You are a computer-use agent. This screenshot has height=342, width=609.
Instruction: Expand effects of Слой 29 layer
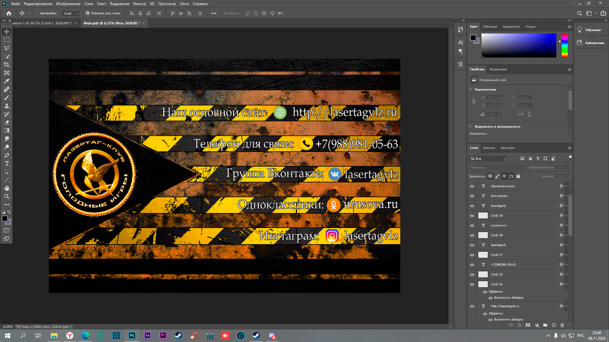(566, 215)
